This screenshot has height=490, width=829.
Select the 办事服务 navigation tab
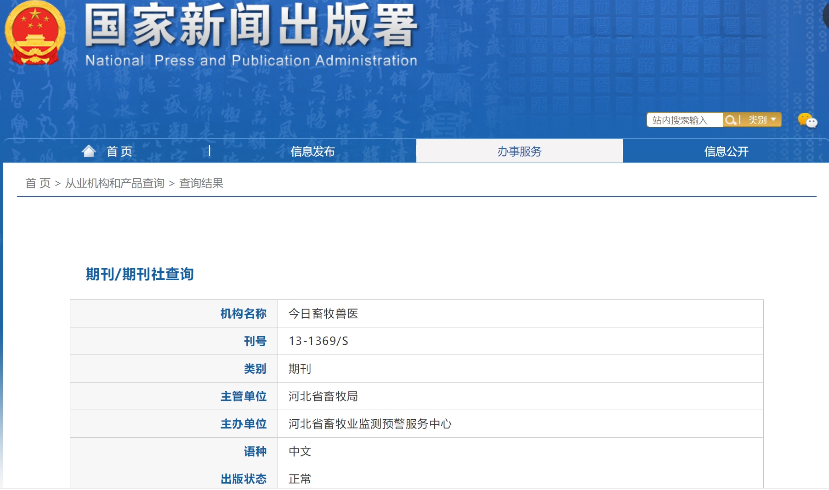(x=519, y=152)
